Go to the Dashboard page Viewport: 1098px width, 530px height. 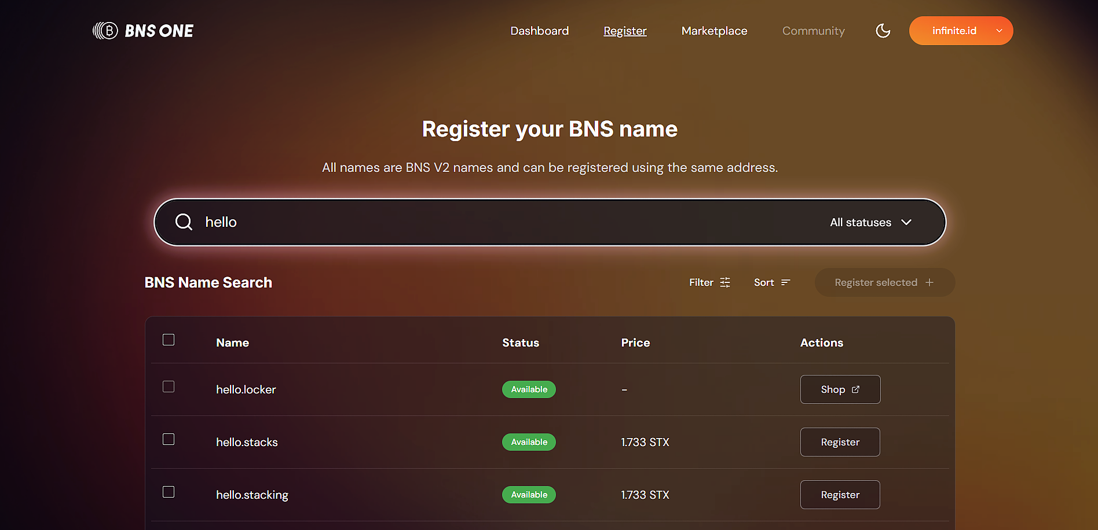[x=540, y=31]
